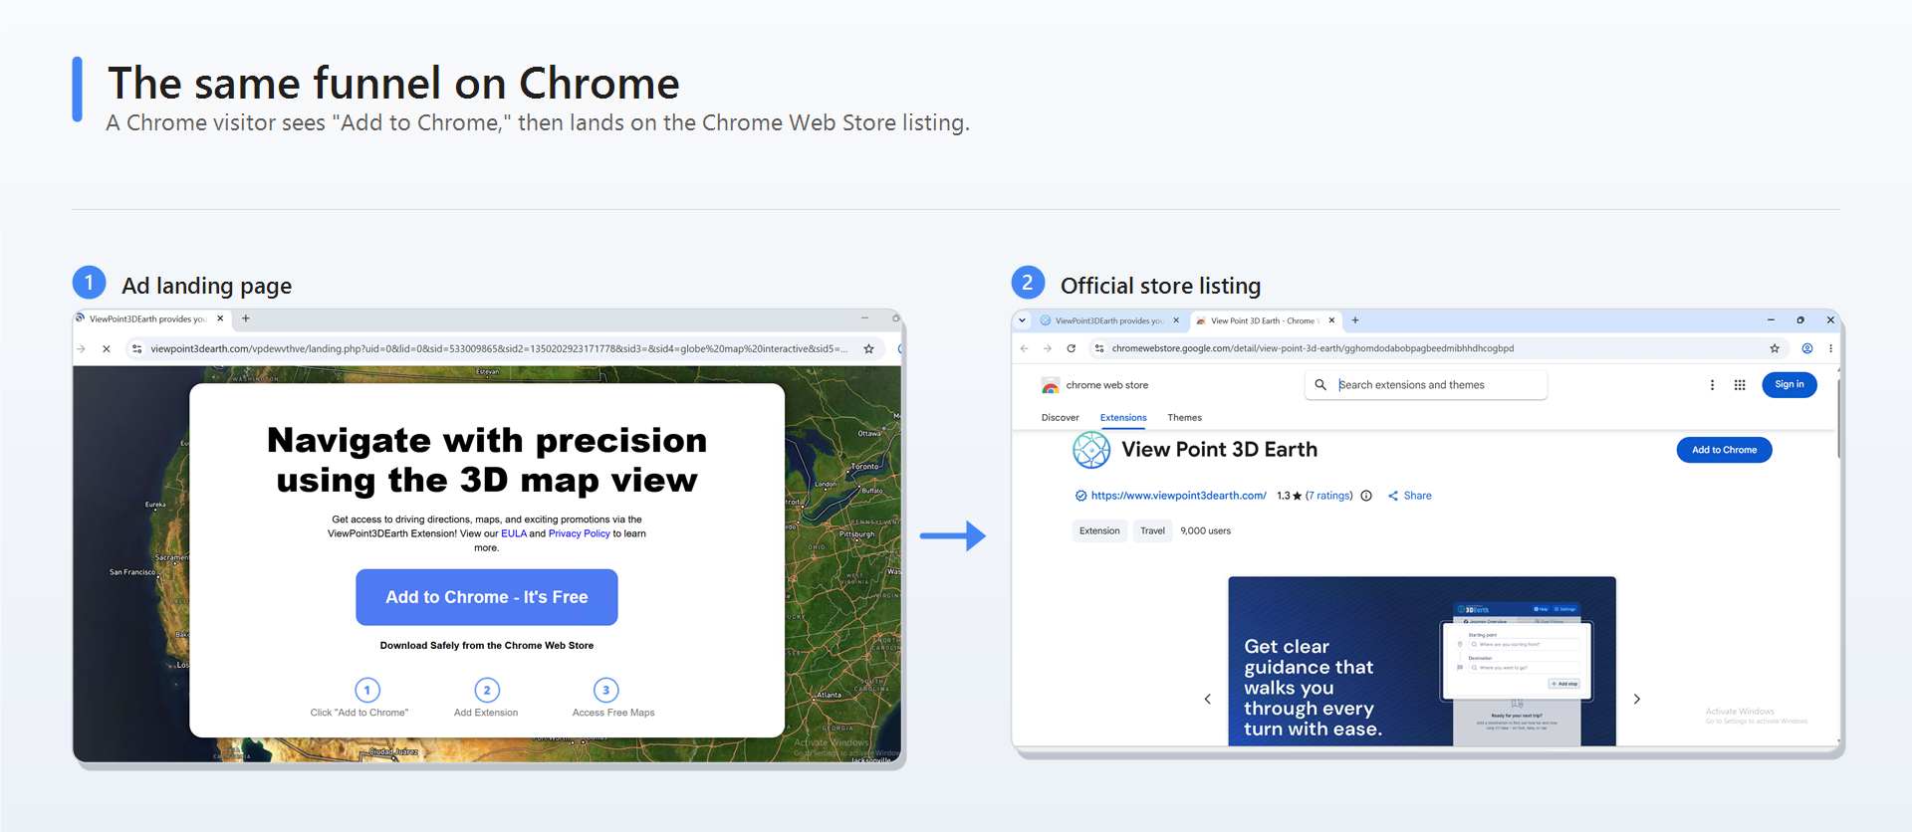
Task: View site info for chromewebstore.google.com
Action: tap(1099, 348)
